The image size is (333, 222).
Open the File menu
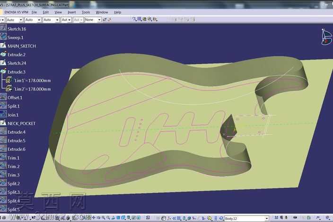pos(34,12)
